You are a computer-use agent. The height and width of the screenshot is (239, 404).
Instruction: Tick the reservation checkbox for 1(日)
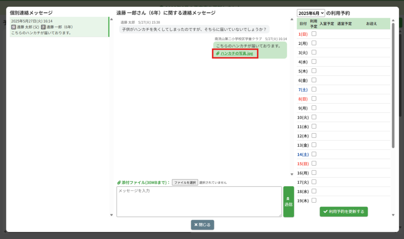click(x=314, y=34)
